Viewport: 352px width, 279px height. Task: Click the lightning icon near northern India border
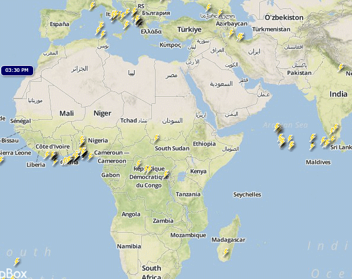(x=341, y=68)
